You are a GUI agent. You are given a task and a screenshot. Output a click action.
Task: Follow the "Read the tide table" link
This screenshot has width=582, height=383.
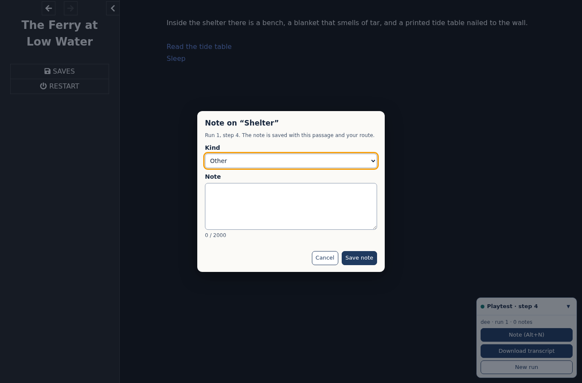(x=199, y=47)
